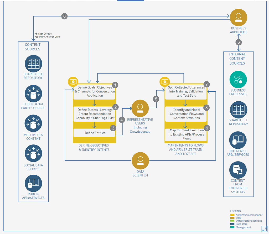Click the Enterprise APIs/Services icon
Viewport: 269px width, 234px height.
coord(238,140)
